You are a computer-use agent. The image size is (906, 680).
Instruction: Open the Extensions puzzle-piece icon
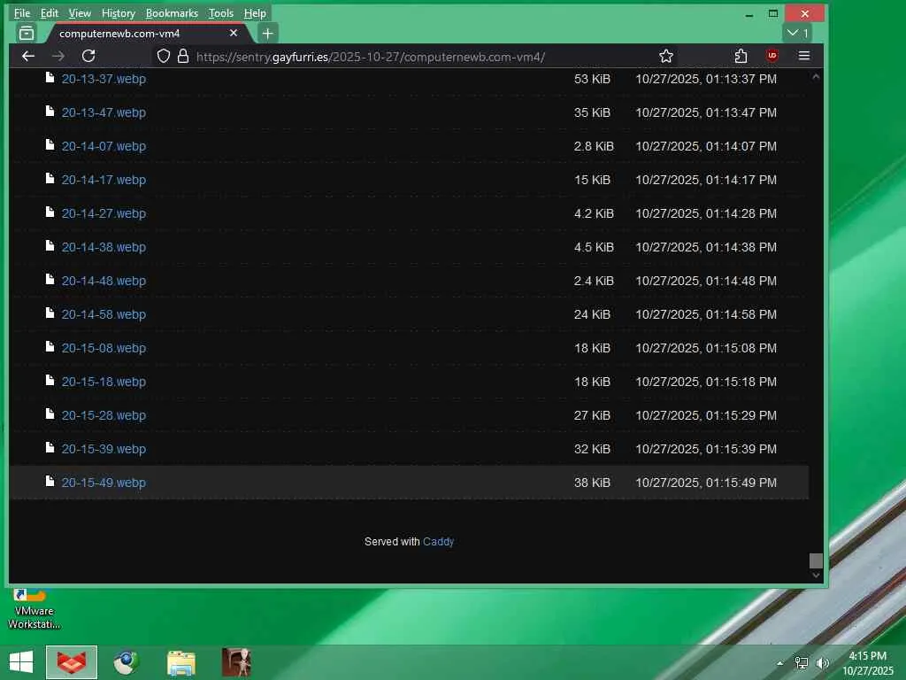click(x=741, y=56)
